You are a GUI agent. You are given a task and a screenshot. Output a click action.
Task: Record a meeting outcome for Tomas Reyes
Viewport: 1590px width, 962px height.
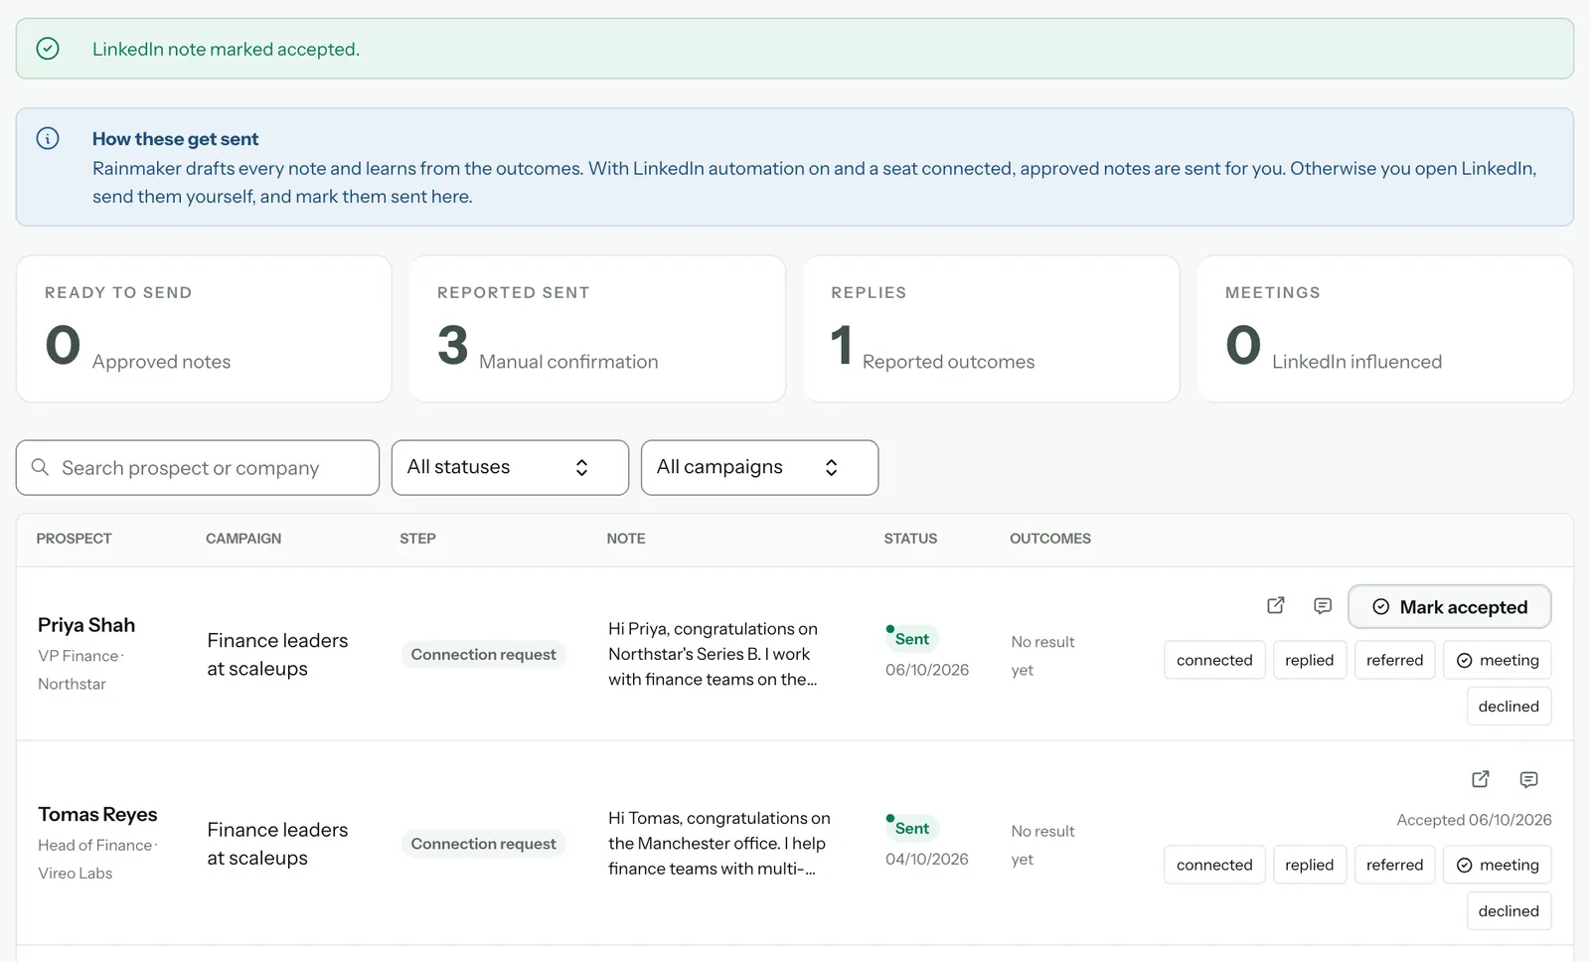pos(1498,865)
